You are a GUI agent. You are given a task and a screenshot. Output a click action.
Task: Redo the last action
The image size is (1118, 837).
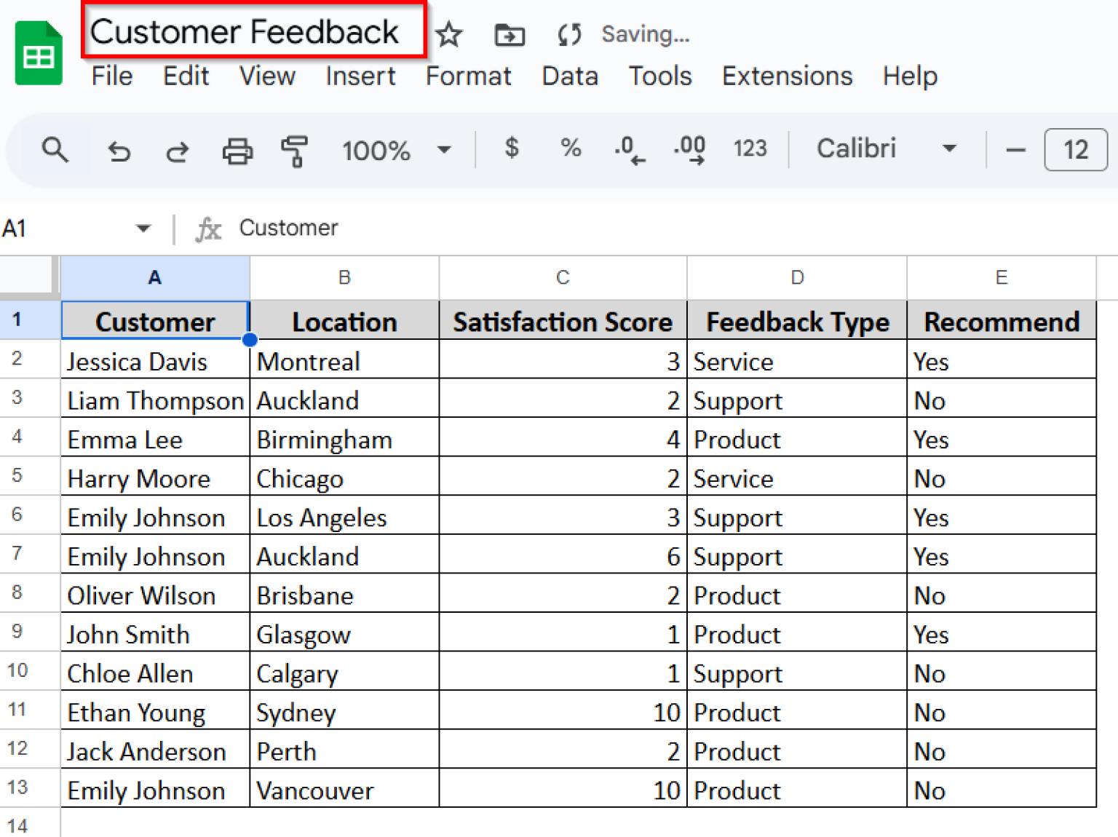[x=177, y=151]
